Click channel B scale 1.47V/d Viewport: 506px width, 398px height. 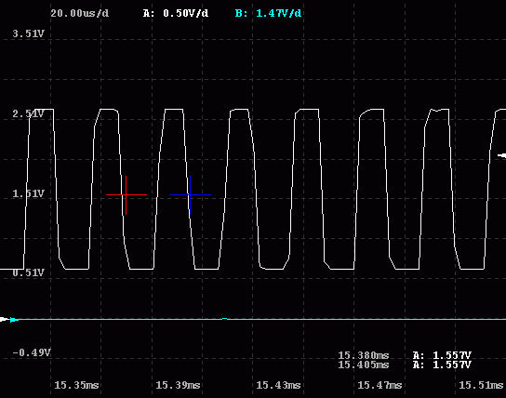[x=268, y=14]
